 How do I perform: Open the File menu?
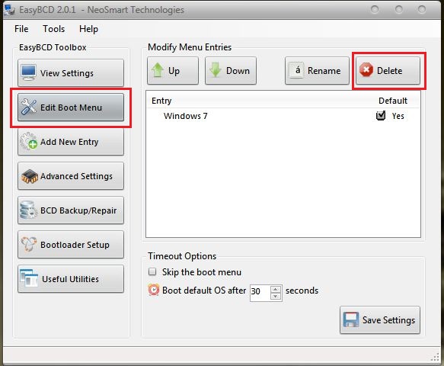[x=21, y=29]
